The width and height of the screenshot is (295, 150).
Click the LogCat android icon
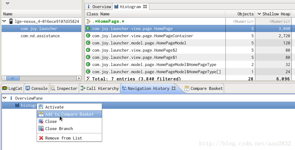5,88
